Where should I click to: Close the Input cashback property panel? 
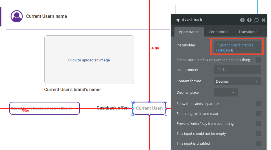263,20
